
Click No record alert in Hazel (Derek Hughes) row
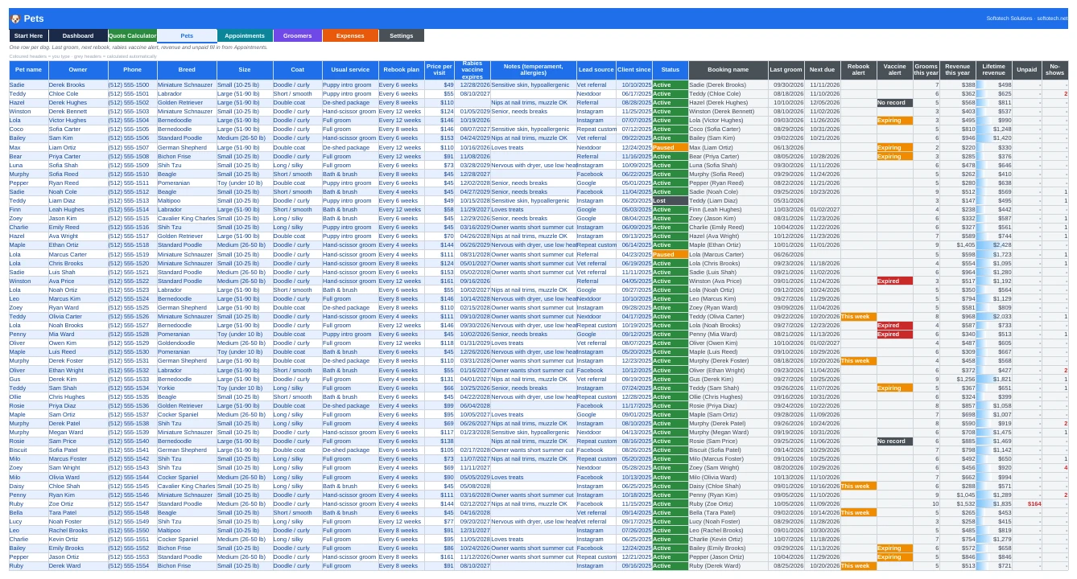point(894,102)
